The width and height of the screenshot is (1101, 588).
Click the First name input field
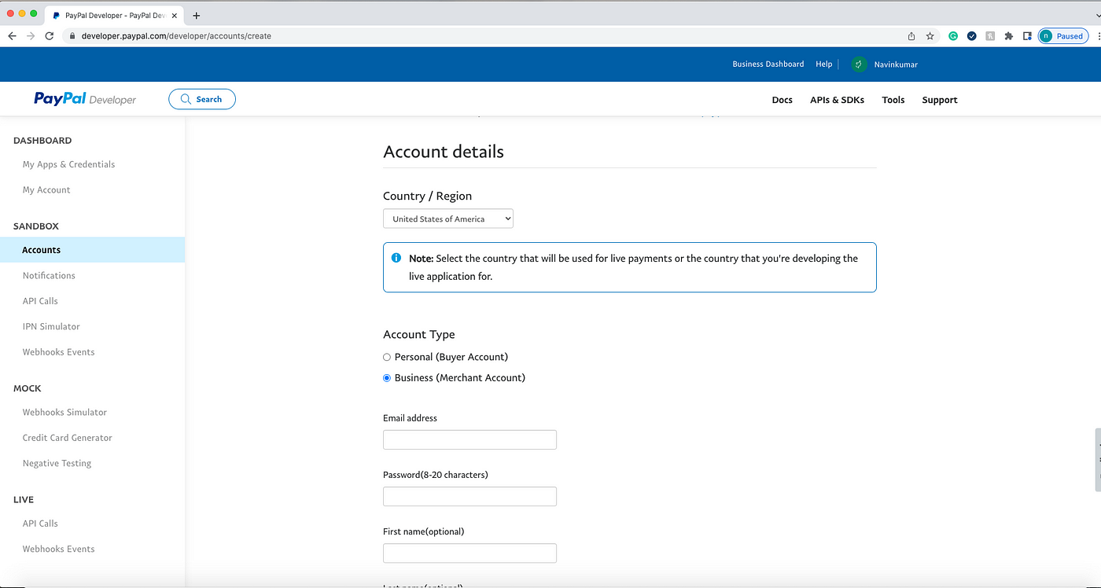(x=469, y=553)
